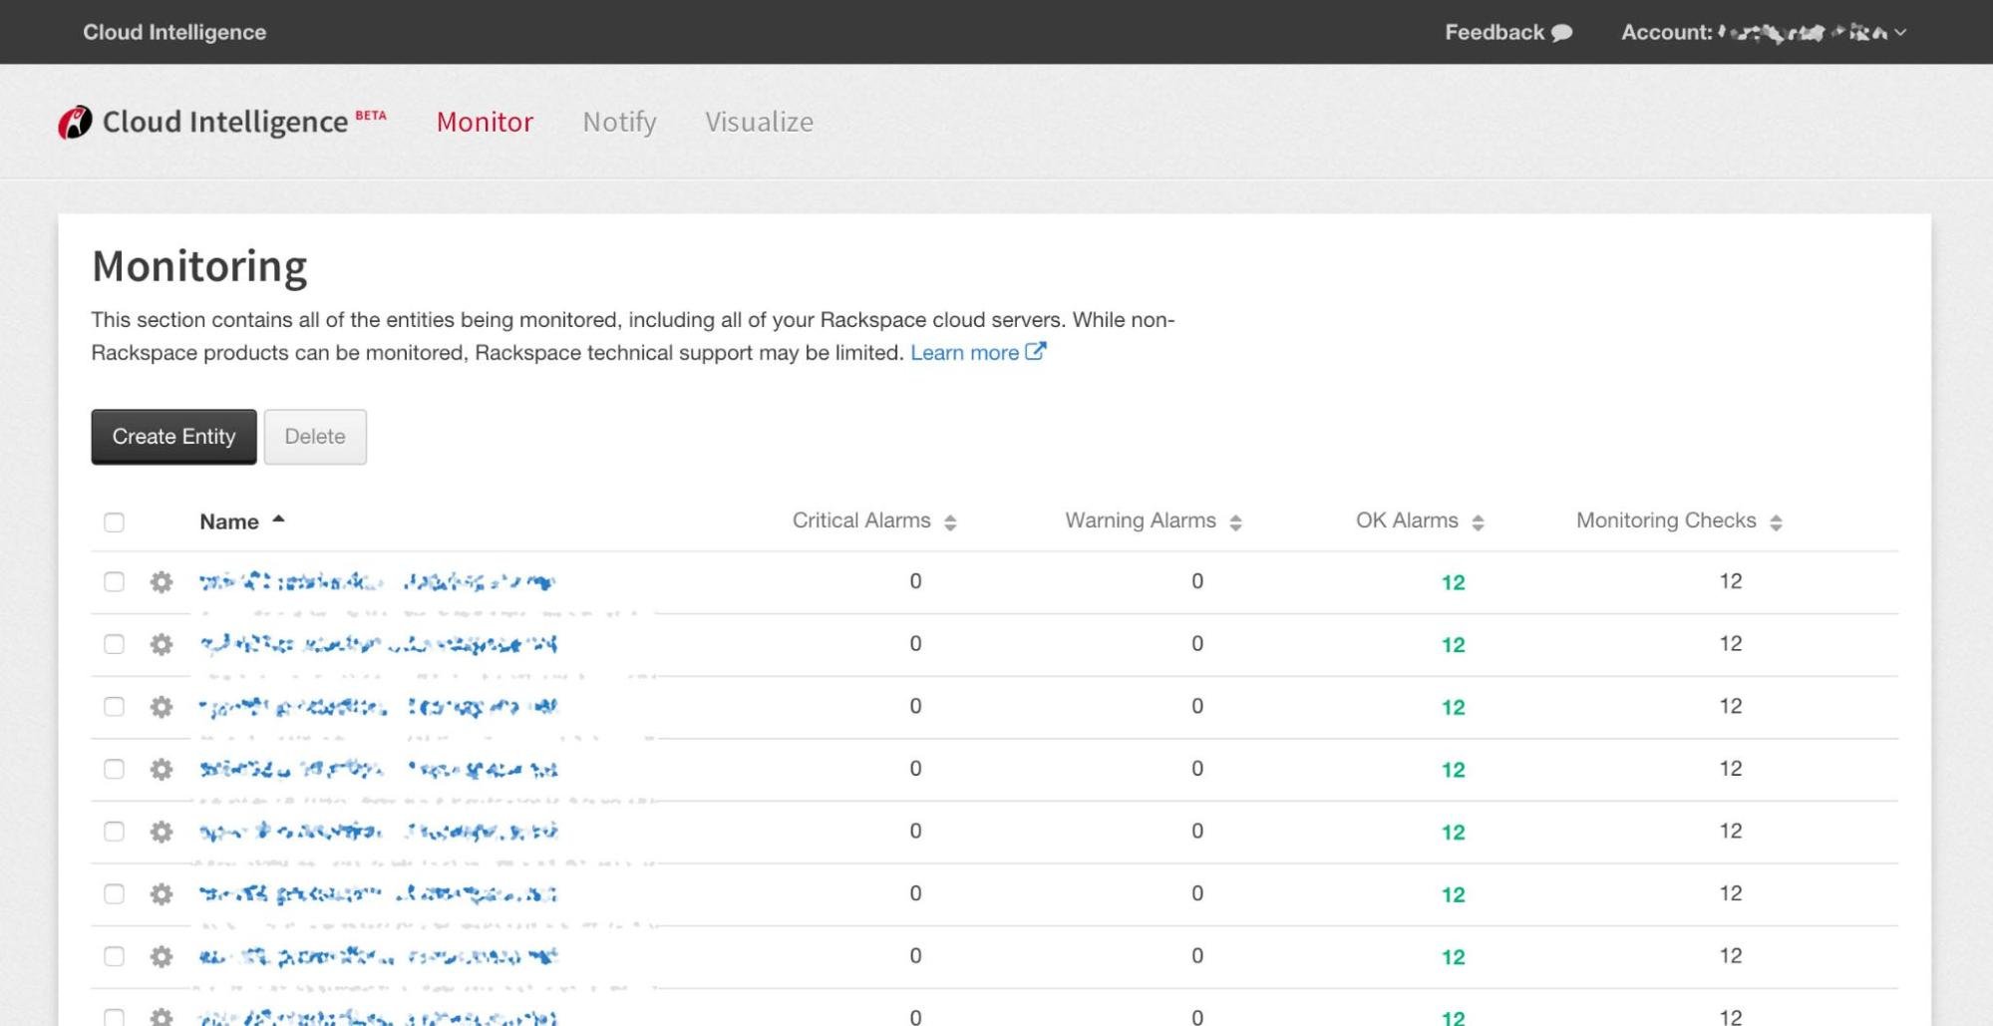Switch to the Visualize tab
This screenshot has height=1026, width=1993.
click(760, 122)
